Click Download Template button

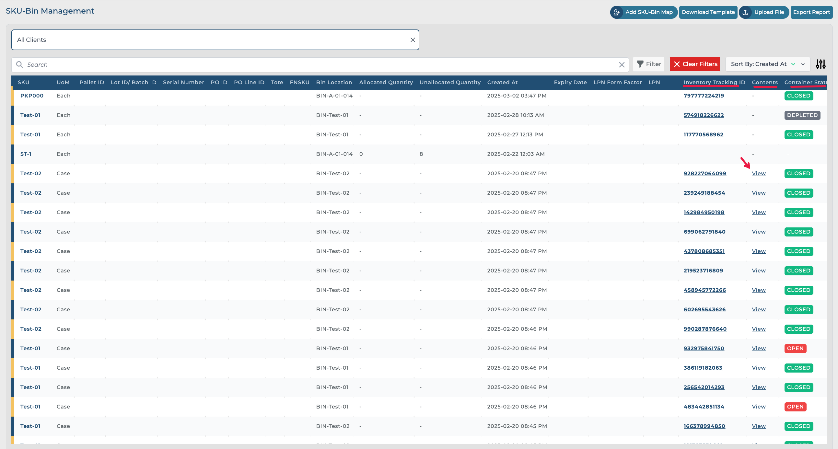coord(708,12)
